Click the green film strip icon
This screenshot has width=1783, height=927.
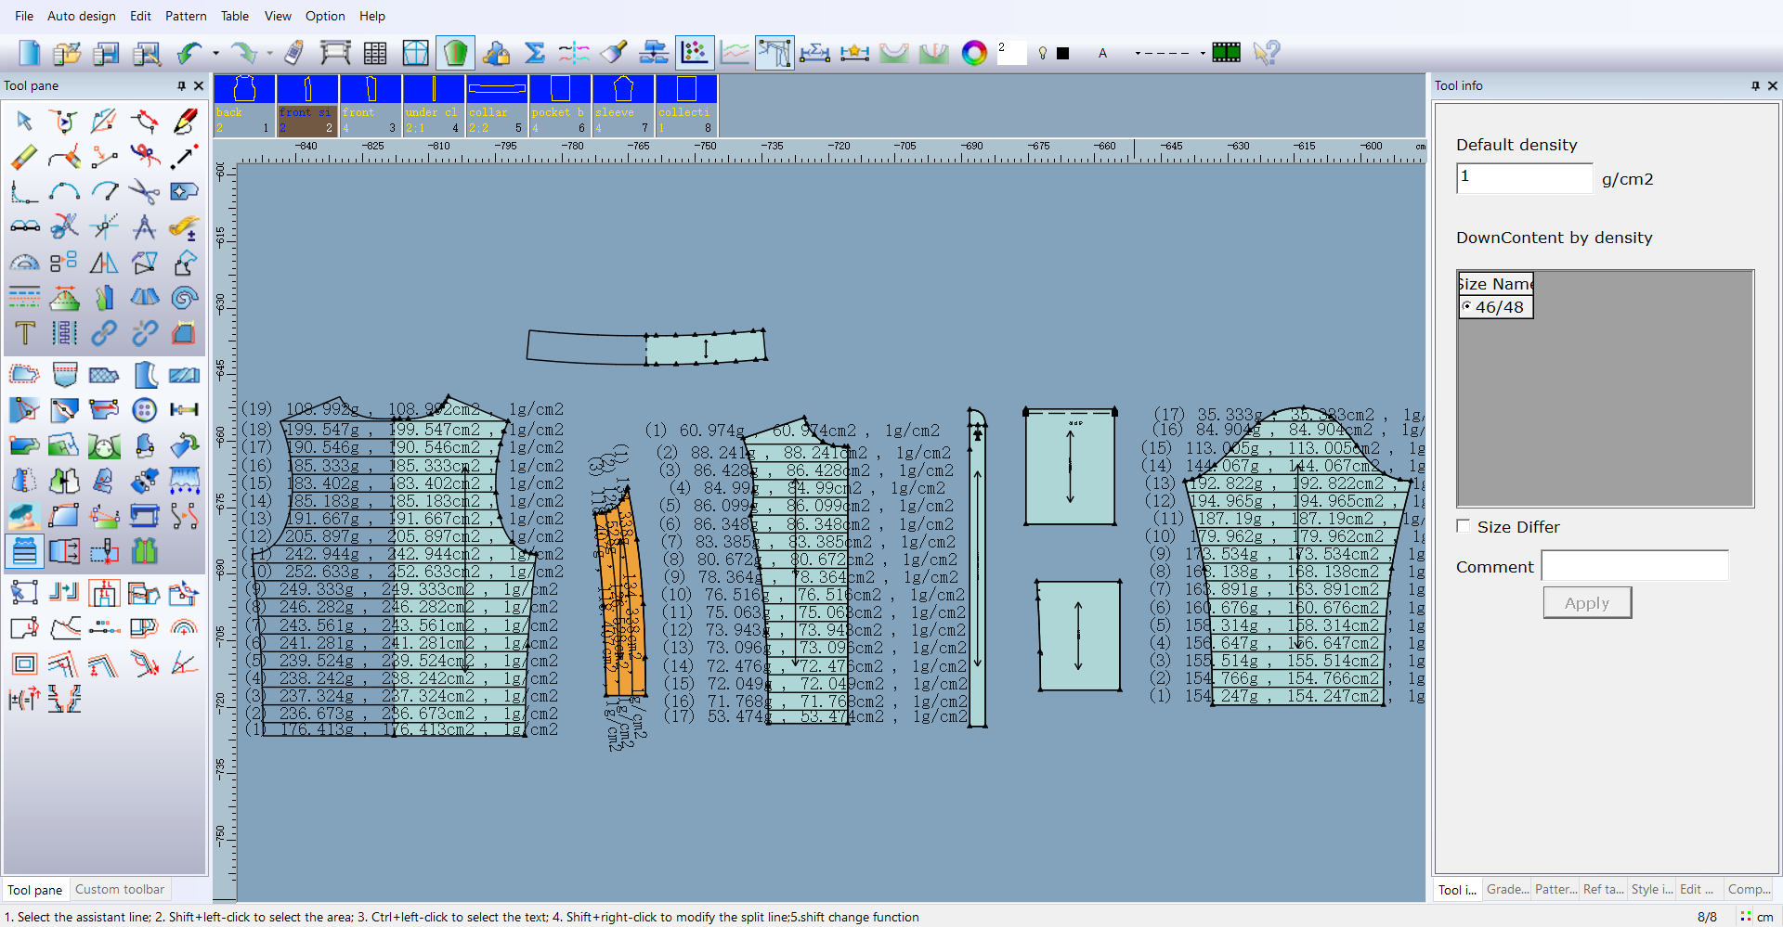[x=1226, y=53]
